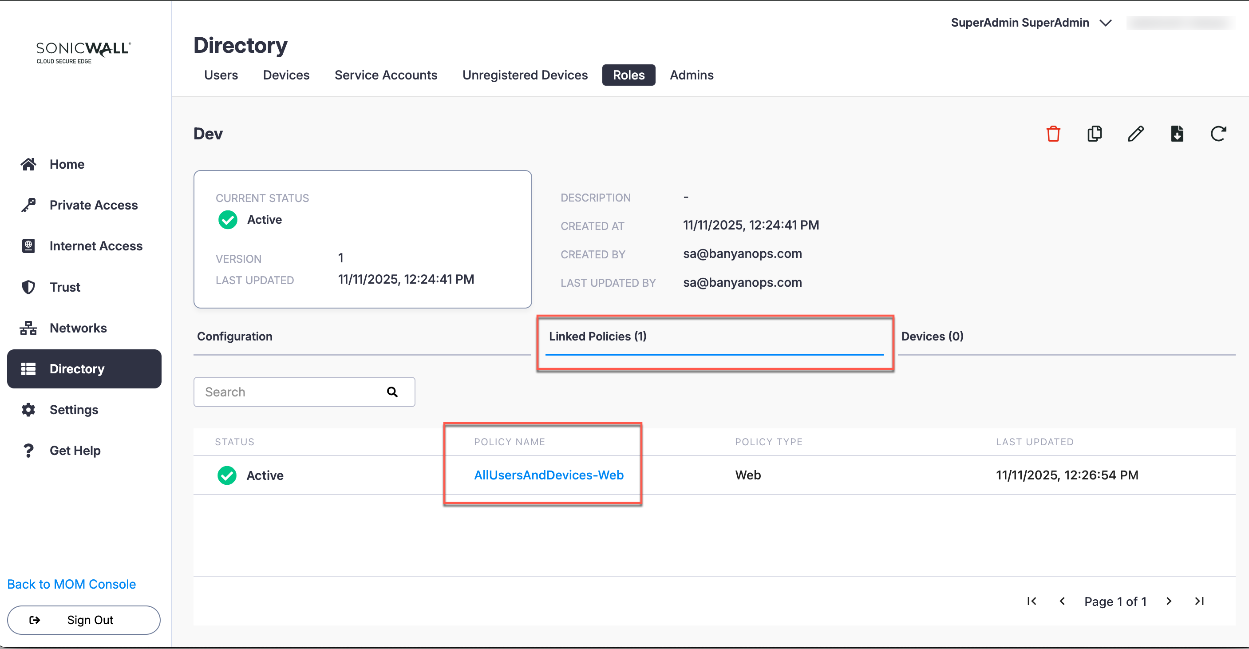Screen dimensions: 1249x649
Task: Click the pencil edit role icon
Action: (x=1135, y=134)
